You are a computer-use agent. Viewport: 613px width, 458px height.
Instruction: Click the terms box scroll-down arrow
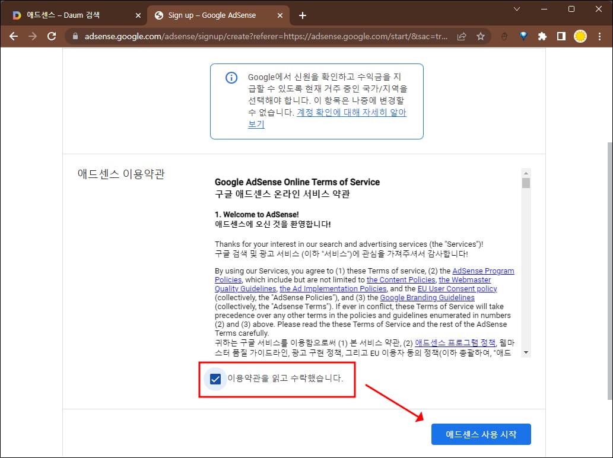point(526,352)
